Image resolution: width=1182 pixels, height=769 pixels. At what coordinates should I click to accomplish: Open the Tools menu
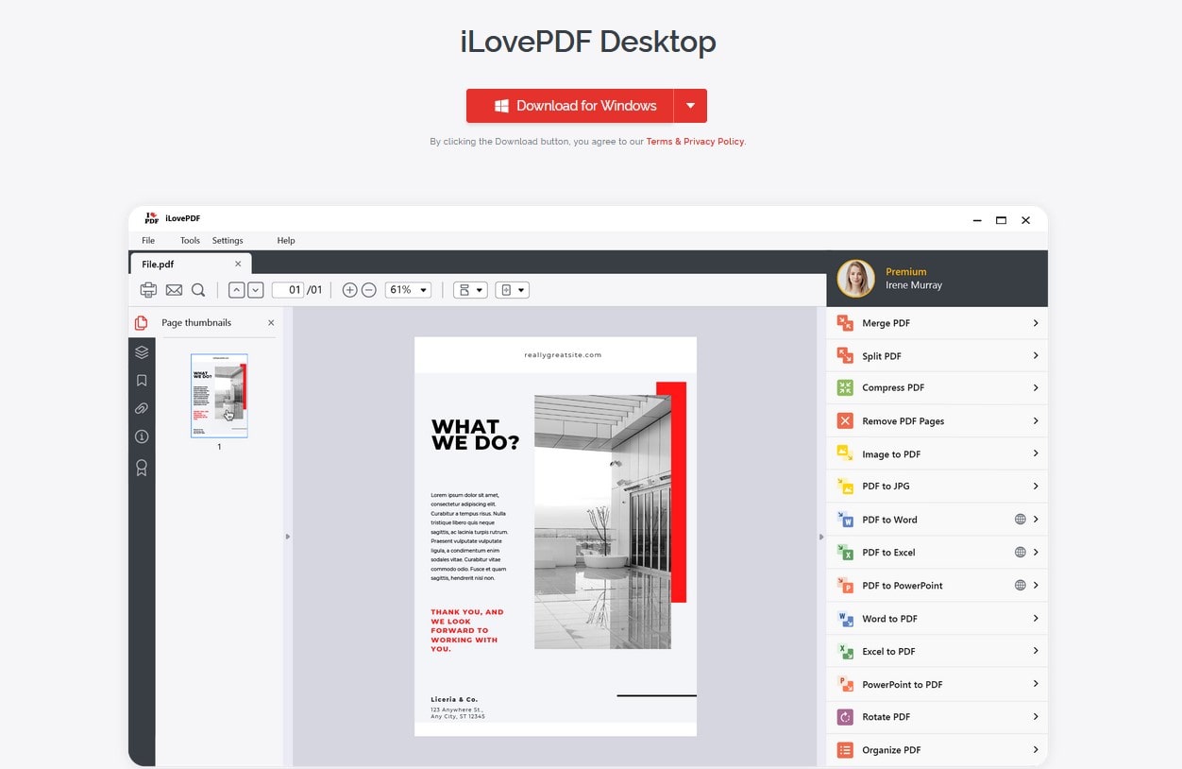click(190, 241)
